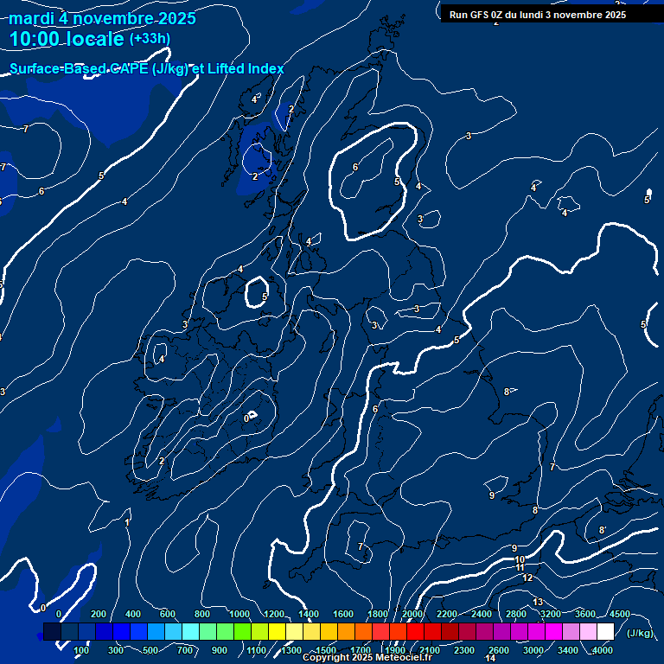Click the '10:00 locale' time label

pyautogui.click(x=67, y=40)
